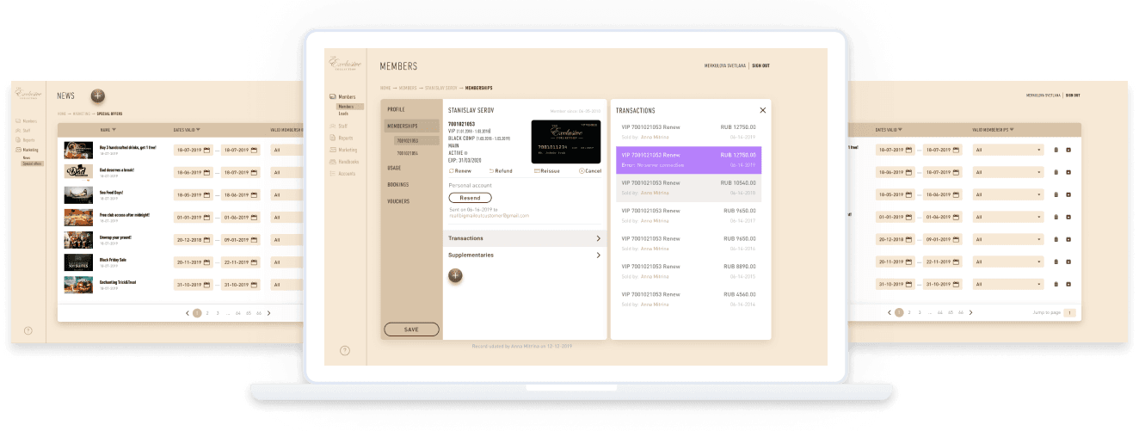Switch to the Profile tab
The height and width of the screenshot is (431, 1139).
pos(396,109)
